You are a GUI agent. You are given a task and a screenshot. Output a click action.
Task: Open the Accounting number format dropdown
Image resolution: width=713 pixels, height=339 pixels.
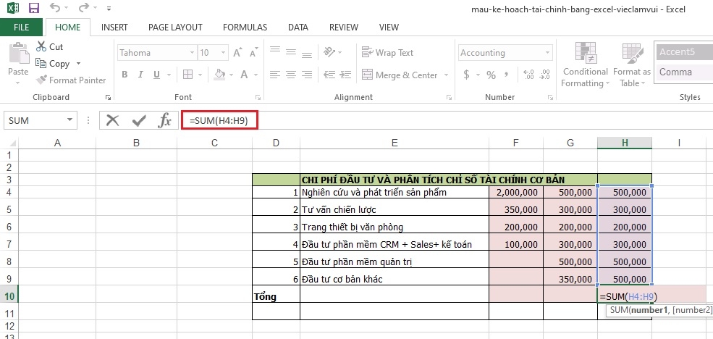pos(549,53)
